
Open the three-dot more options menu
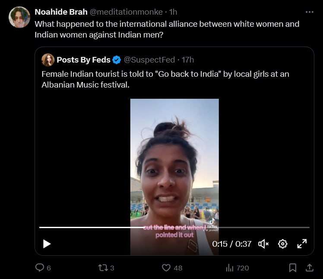coord(309,12)
